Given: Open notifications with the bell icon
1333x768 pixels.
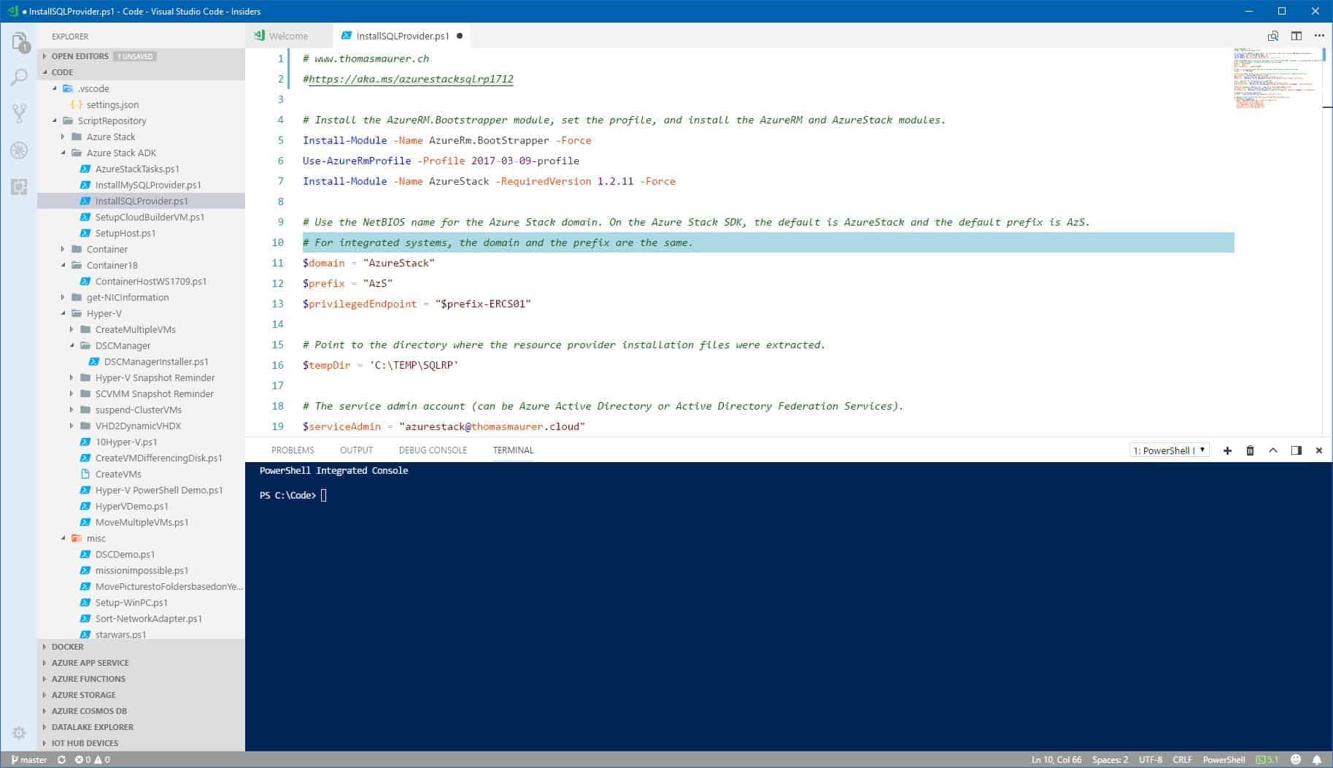Looking at the screenshot, I should coord(1318,759).
